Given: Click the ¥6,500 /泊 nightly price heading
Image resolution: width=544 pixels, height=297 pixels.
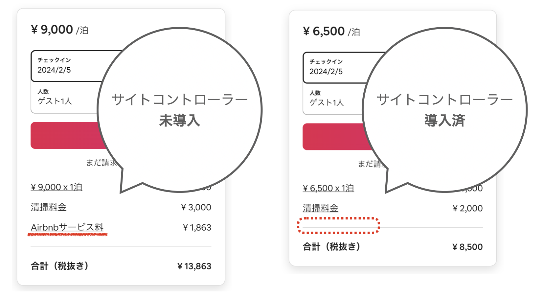Looking at the screenshot, I should point(331,32).
